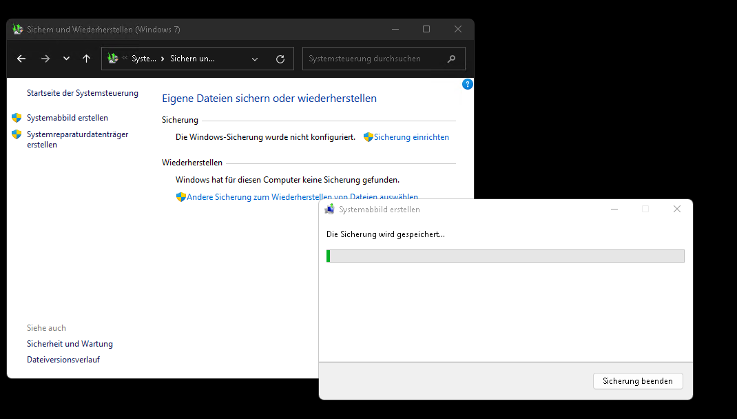Viewport: 737px width, 419px height.
Task: Focus the Systemsteuerung durchsuchen search field
Action: [x=384, y=59]
